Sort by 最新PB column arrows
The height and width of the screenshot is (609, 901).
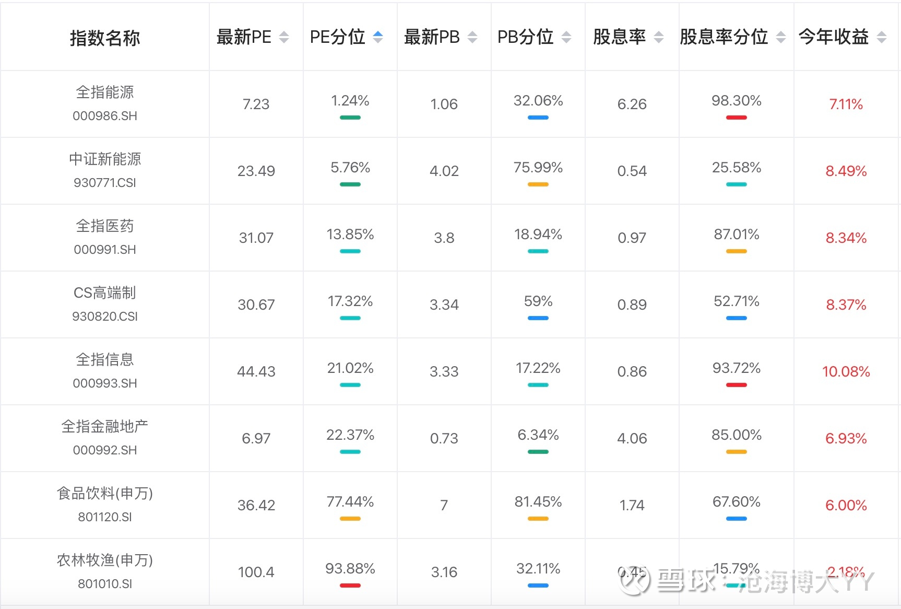[x=472, y=37]
